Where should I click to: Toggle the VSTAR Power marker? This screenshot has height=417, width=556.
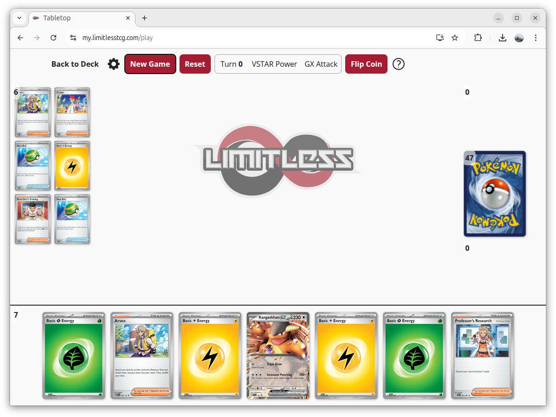point(274,64)
